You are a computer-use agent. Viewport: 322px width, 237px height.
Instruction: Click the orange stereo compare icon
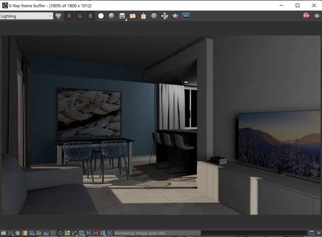[96, 233]
